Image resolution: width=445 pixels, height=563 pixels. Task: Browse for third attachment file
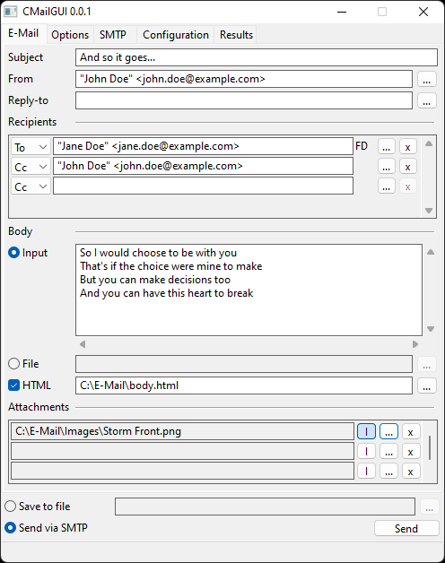(x=388, y=471)
